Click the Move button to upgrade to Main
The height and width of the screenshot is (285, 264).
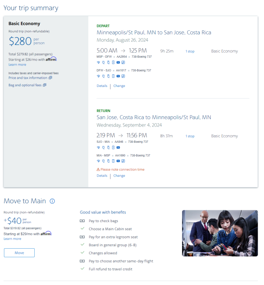pyautogui.click(x=19, y=253)
